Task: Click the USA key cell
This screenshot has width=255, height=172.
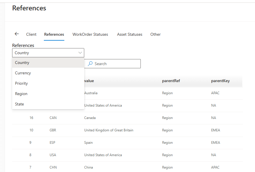Action: [x=53, y=155]
